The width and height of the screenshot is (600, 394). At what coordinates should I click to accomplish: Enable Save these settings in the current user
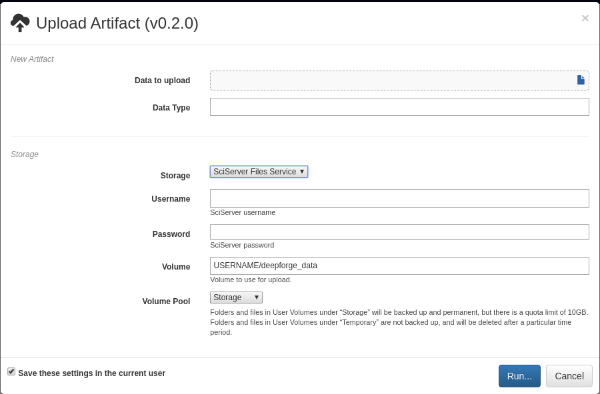point(11,371)
